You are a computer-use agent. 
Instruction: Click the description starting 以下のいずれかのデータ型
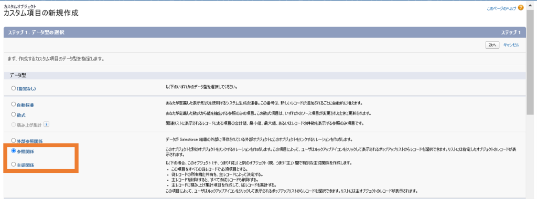201,87
